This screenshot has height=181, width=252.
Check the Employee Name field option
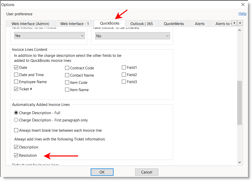16,82
